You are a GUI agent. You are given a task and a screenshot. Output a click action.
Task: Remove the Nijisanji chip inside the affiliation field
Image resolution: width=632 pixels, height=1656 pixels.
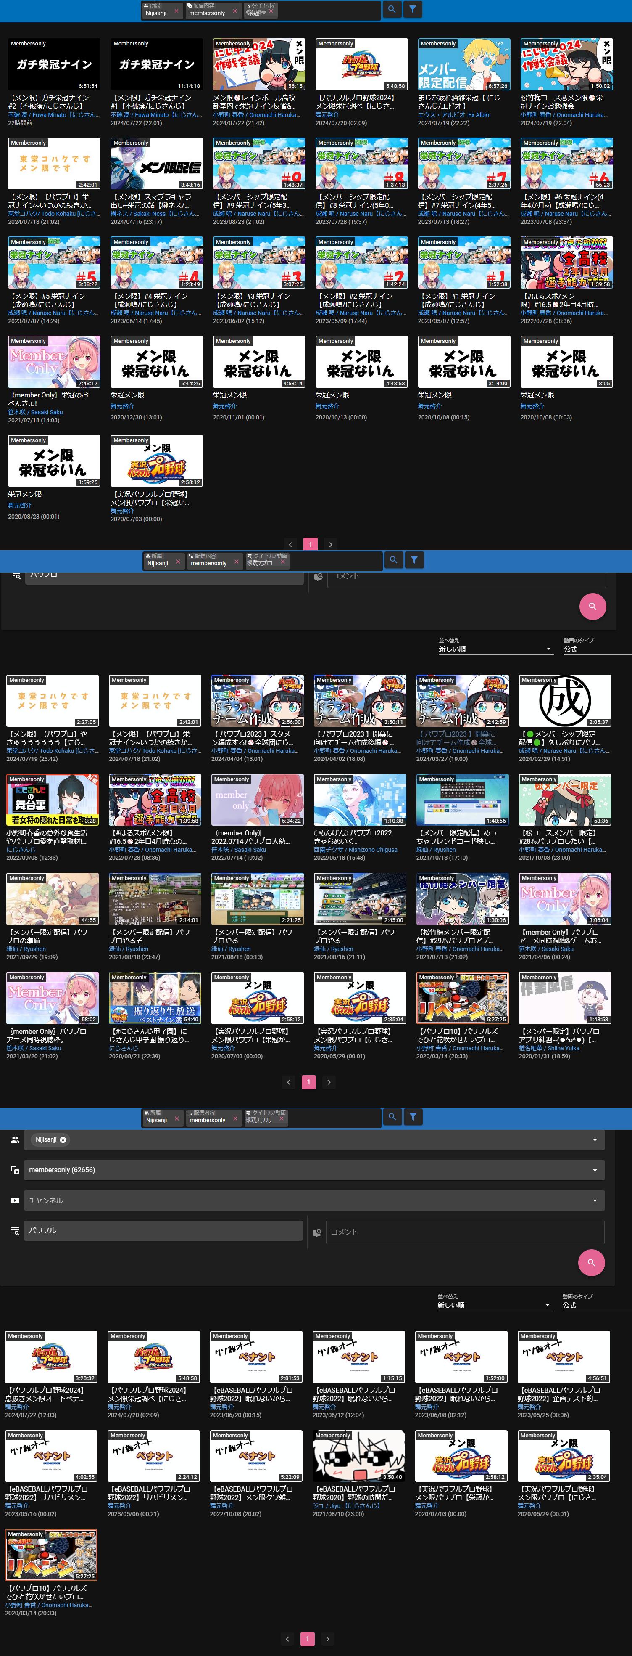point(63,1140)
